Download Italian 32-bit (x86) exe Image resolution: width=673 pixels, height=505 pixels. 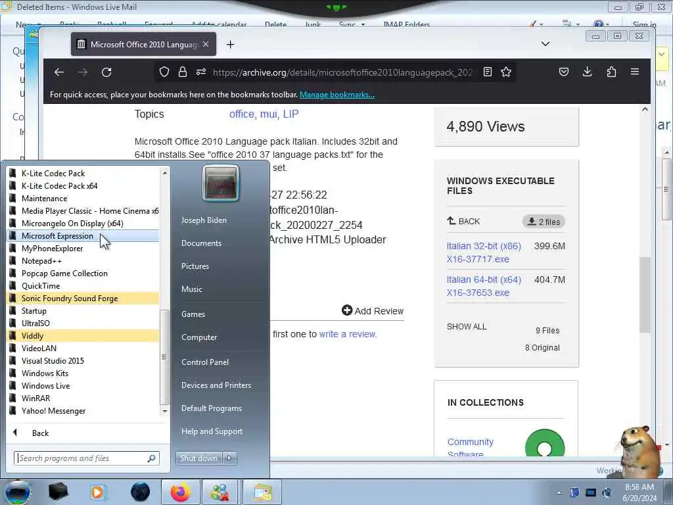click(484, 252)
